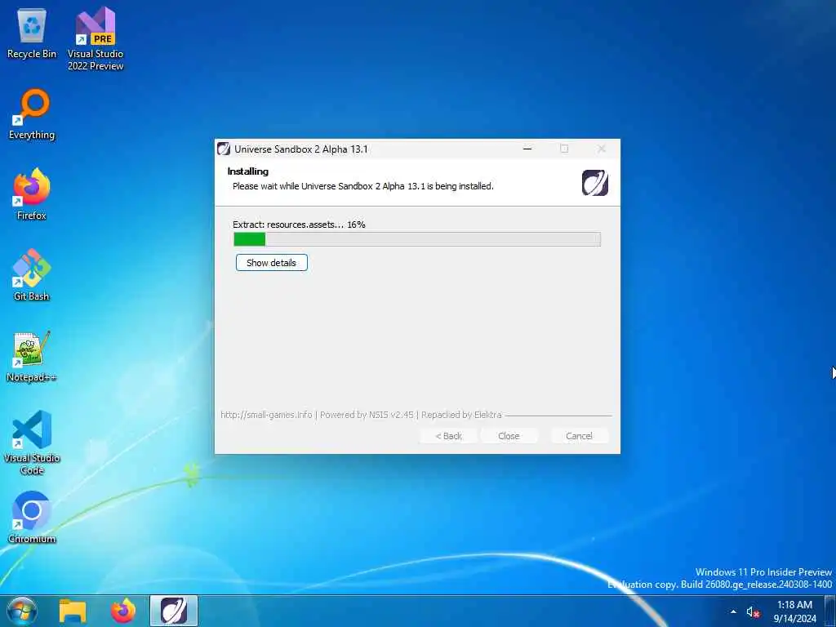Minimize the Universe Sandbox installer window
The height and width of the screenshot is (627, 836).
pyautogui.click(x=527, y=149)
